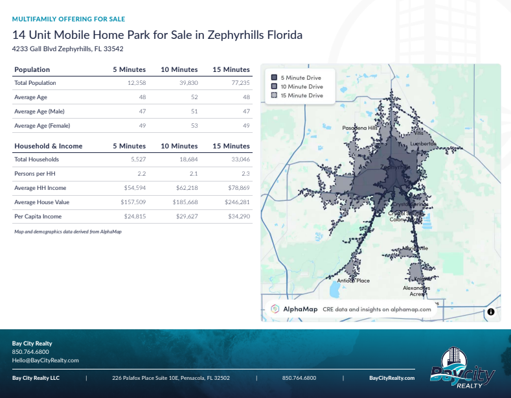Click the Antioch Place map label
The image size is (511, 398).
coord(354,281)
